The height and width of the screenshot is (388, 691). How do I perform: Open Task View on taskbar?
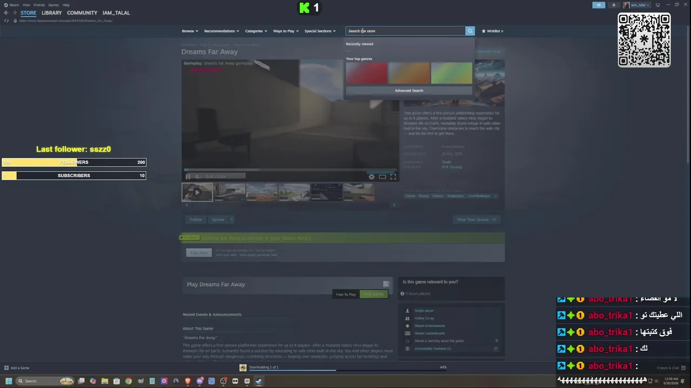tap(81, 381)
